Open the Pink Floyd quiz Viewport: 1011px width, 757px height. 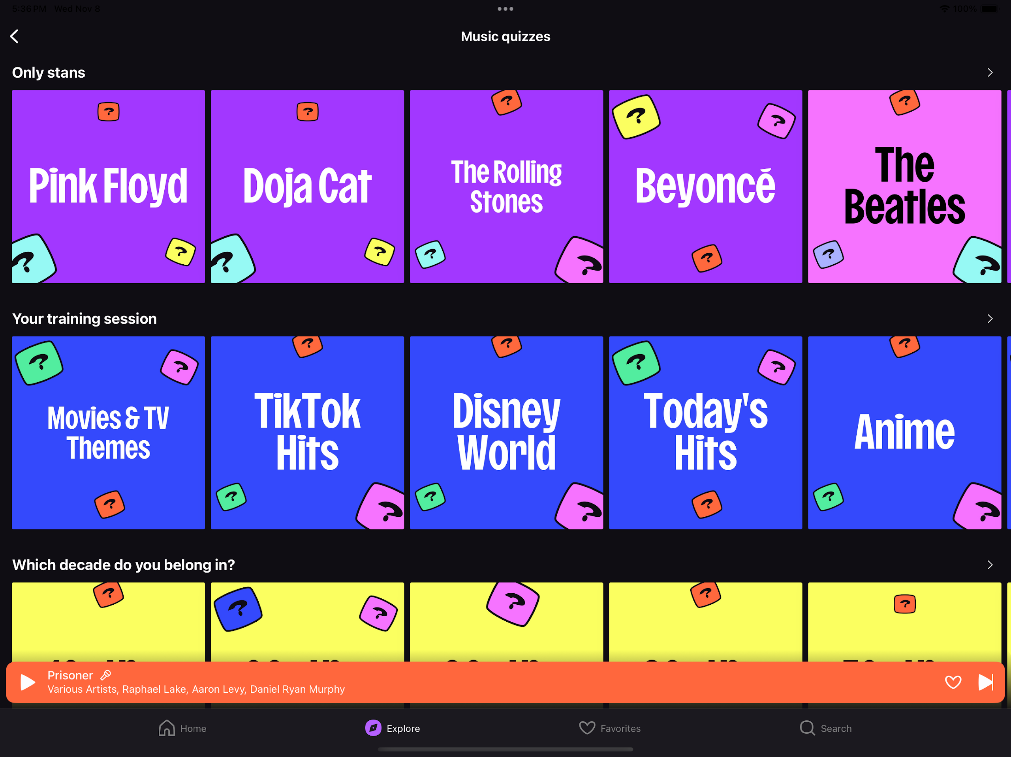(x=108, y=186)
